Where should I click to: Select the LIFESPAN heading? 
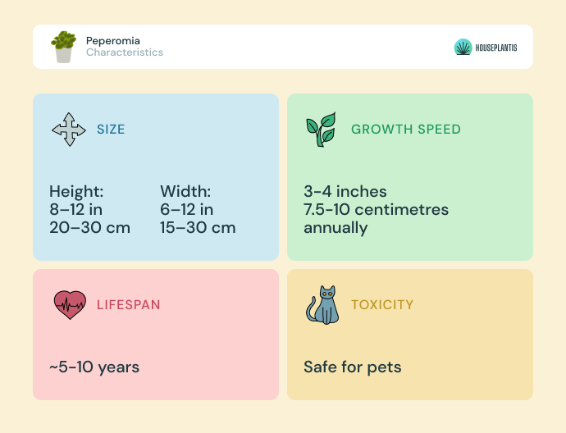point(128,305)
